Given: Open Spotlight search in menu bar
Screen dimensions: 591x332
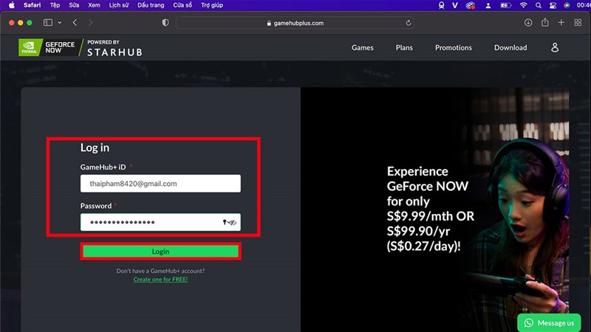Looking at the screenshot, I should coord(539,5).
